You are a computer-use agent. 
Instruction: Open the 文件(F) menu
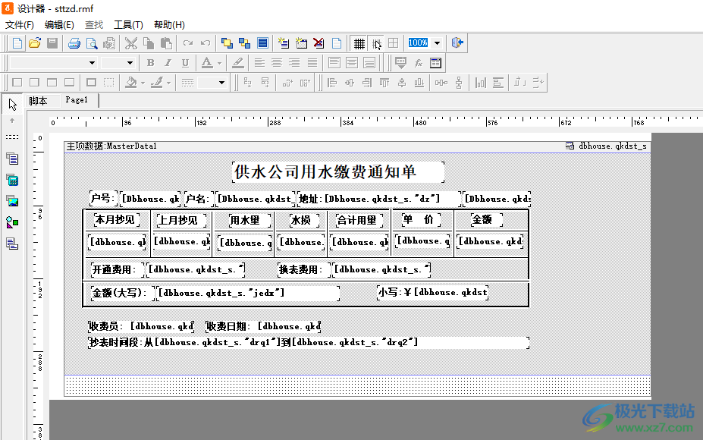(x=20, y=25)
